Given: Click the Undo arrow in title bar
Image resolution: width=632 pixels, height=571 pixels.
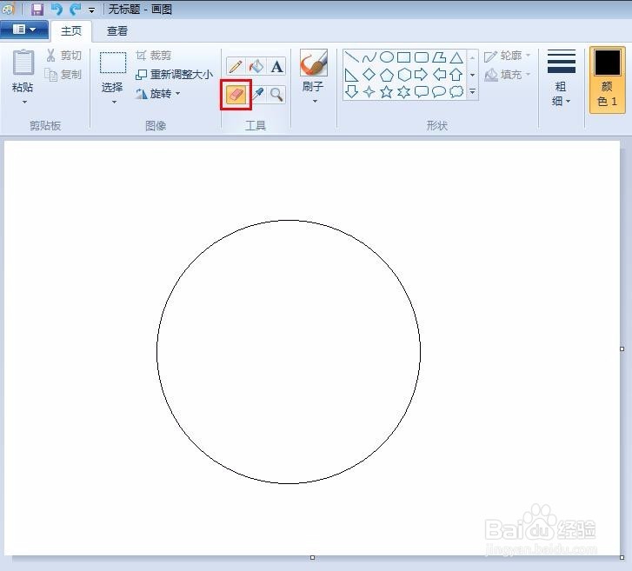Looking at the screenshot, I should (x=57, y=9).
